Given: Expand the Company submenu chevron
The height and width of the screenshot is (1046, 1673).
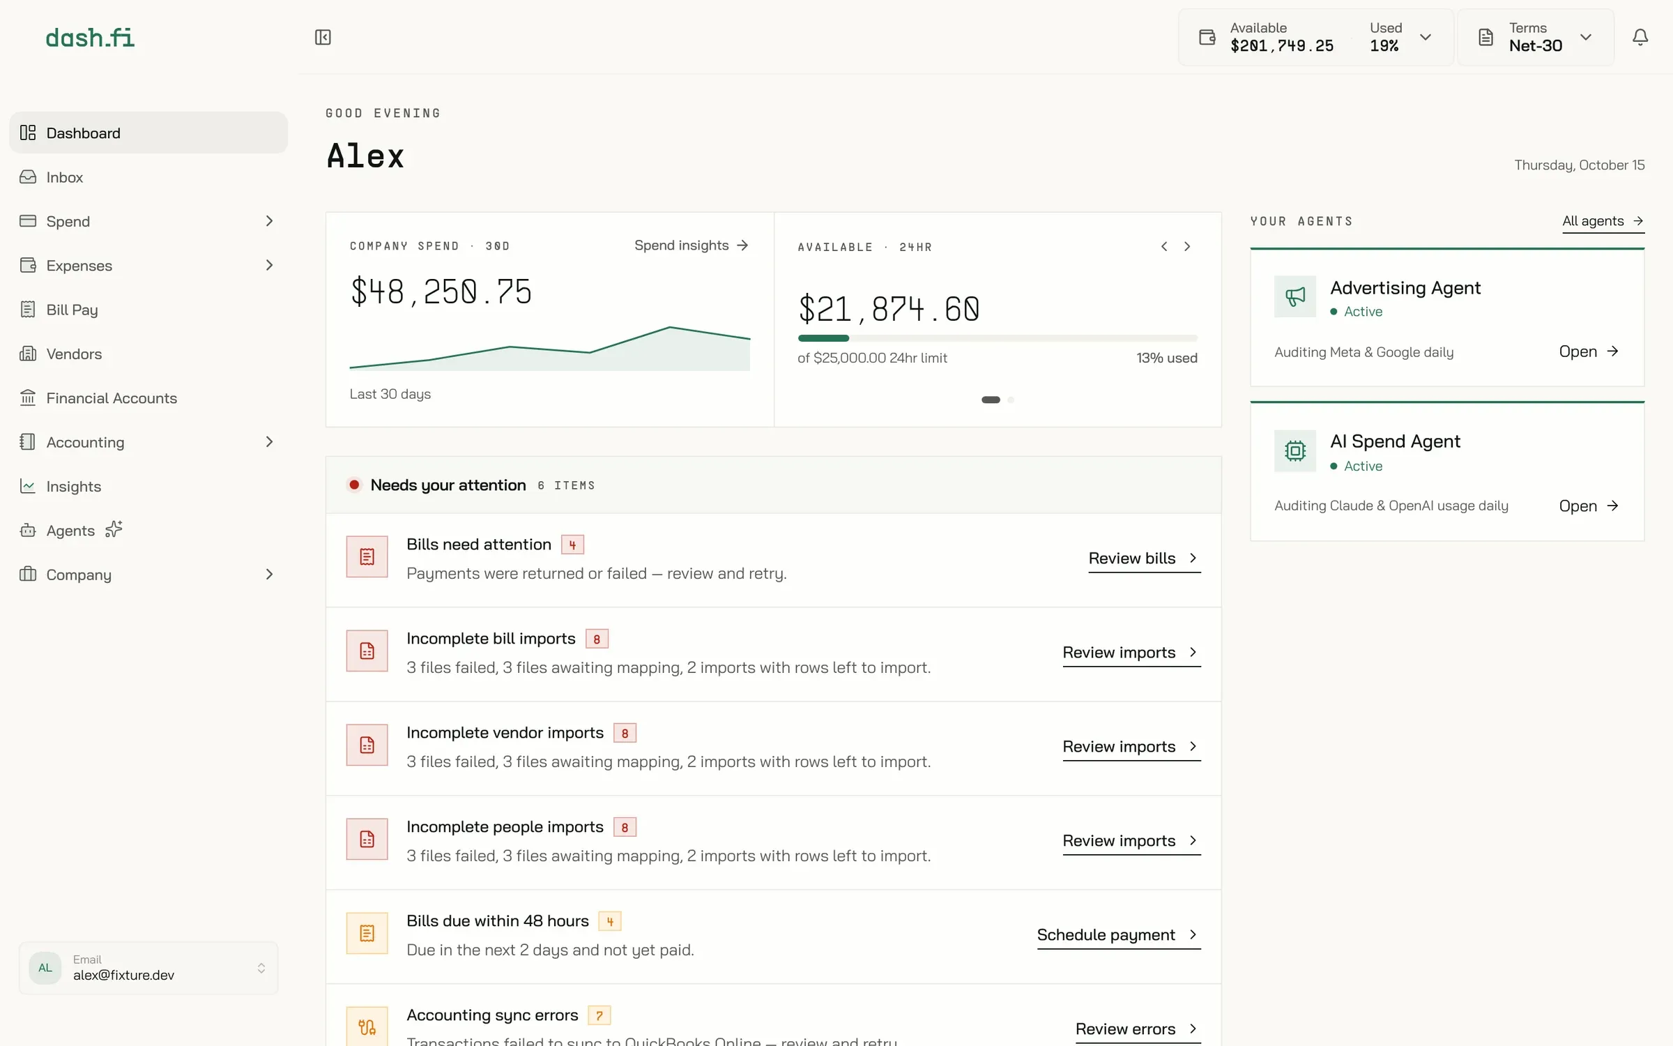Looking at the screenshot, I should point(269,574).
